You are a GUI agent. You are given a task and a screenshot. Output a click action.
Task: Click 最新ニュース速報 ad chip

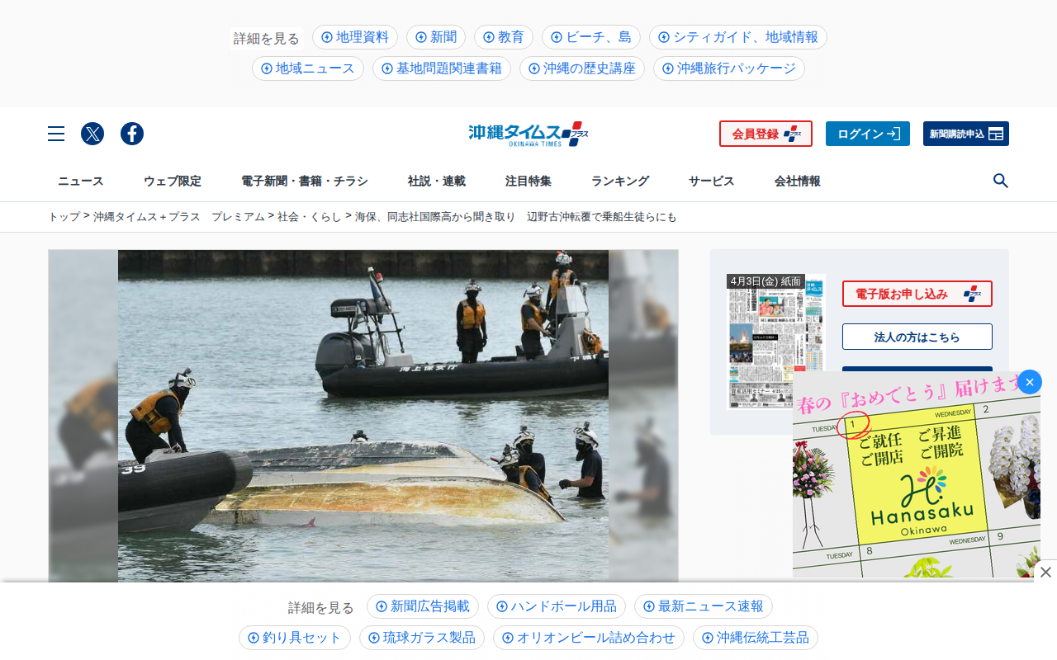pyautogui.click(x=704, y=606)
